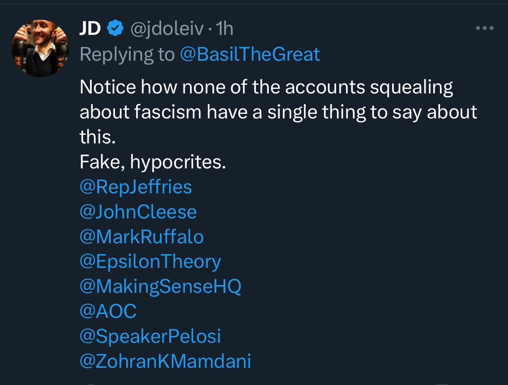Click the word "squealing" in the tweet

[411, 88]
